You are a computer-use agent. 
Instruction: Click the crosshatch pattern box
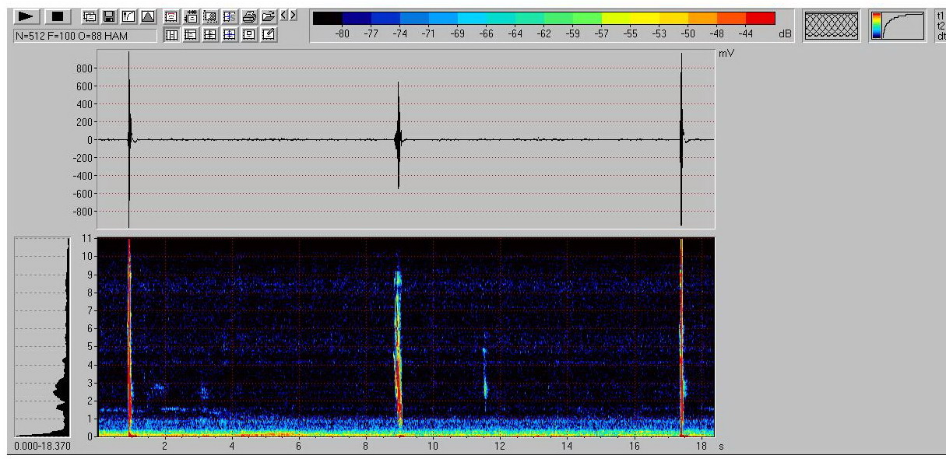coord(832,26)
